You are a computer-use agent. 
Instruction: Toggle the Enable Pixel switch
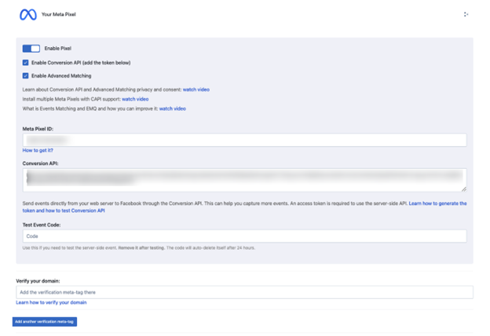tap(31, 49)
